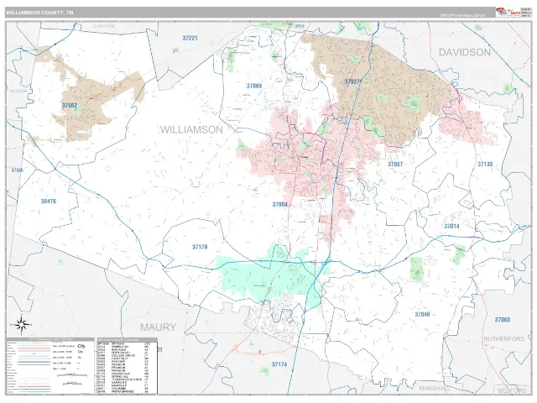The height and width of the screenshot is (403, 537).
Task: Click the pink line sample in legend
Action: point(34,348)
